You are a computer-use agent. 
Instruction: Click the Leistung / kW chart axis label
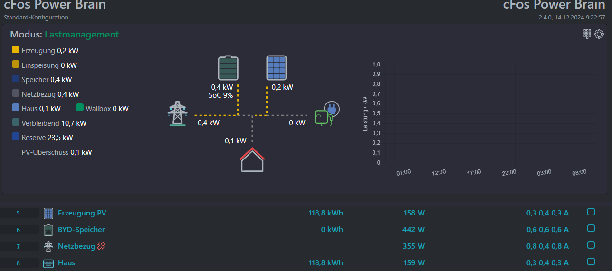point(365,113)
